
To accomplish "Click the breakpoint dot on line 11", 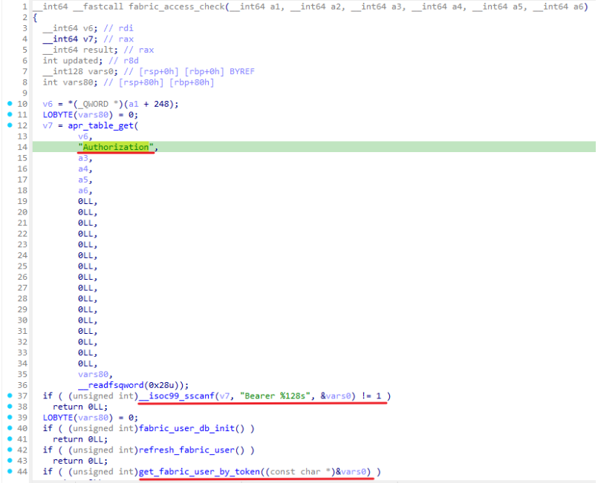I will coord(10,114).
